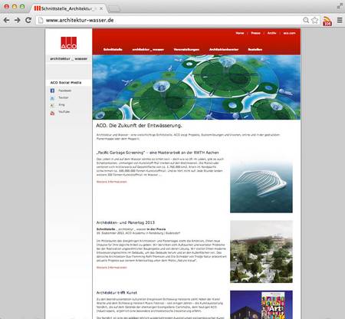Open the Bestellen navigation menu item
This screenshot has width=345, height=319.
255,49
